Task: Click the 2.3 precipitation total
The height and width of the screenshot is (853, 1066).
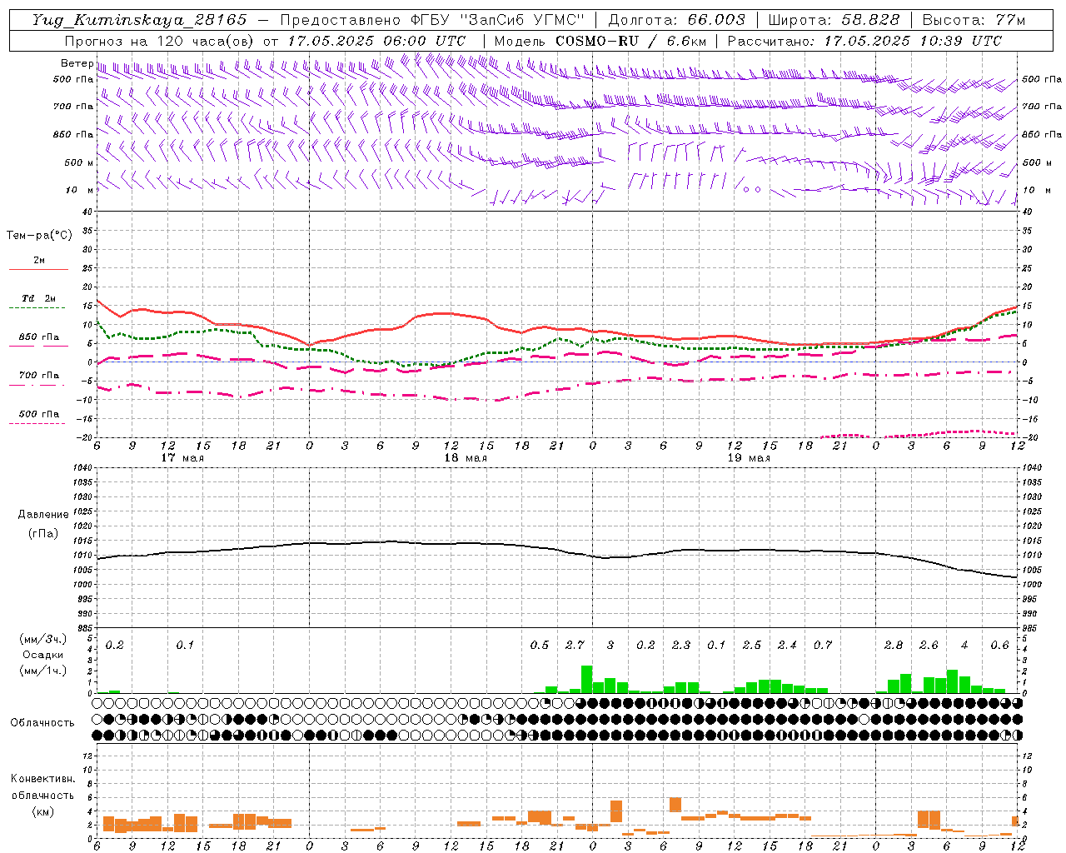Action: coord(681,646)
